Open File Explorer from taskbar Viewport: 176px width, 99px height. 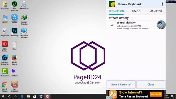(x=28, y=97)
